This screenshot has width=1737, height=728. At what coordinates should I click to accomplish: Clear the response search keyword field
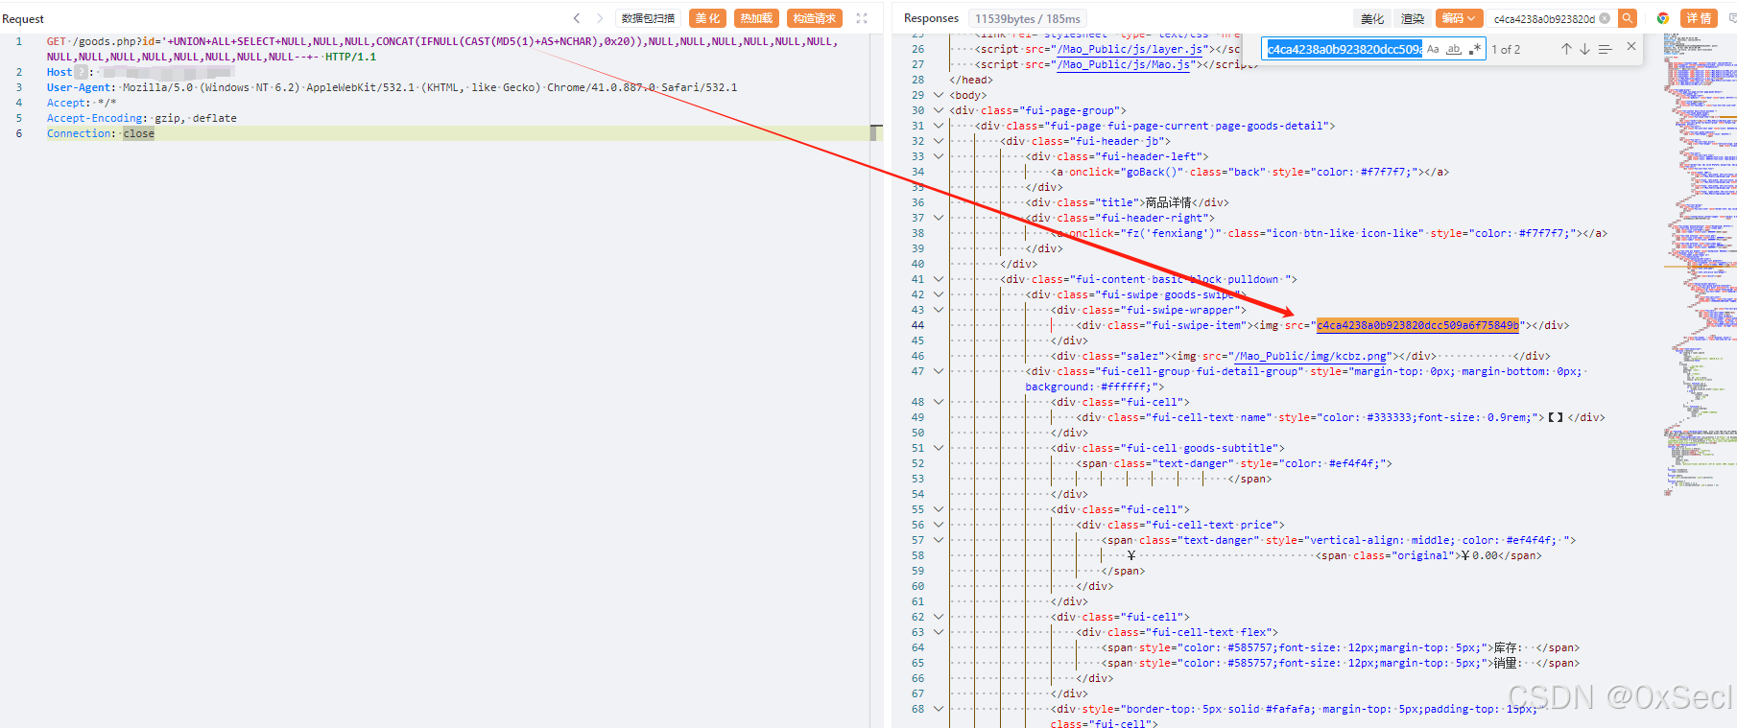[x=1605, y=18]
